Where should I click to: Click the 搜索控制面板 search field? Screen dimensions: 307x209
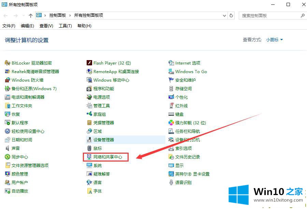click(269, 16)
